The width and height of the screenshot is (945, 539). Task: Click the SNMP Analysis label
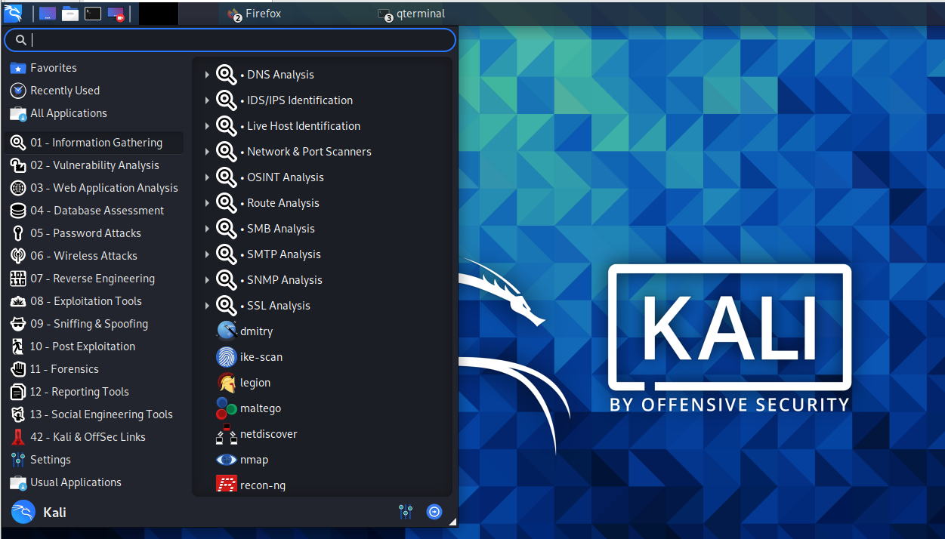(285, 280)
